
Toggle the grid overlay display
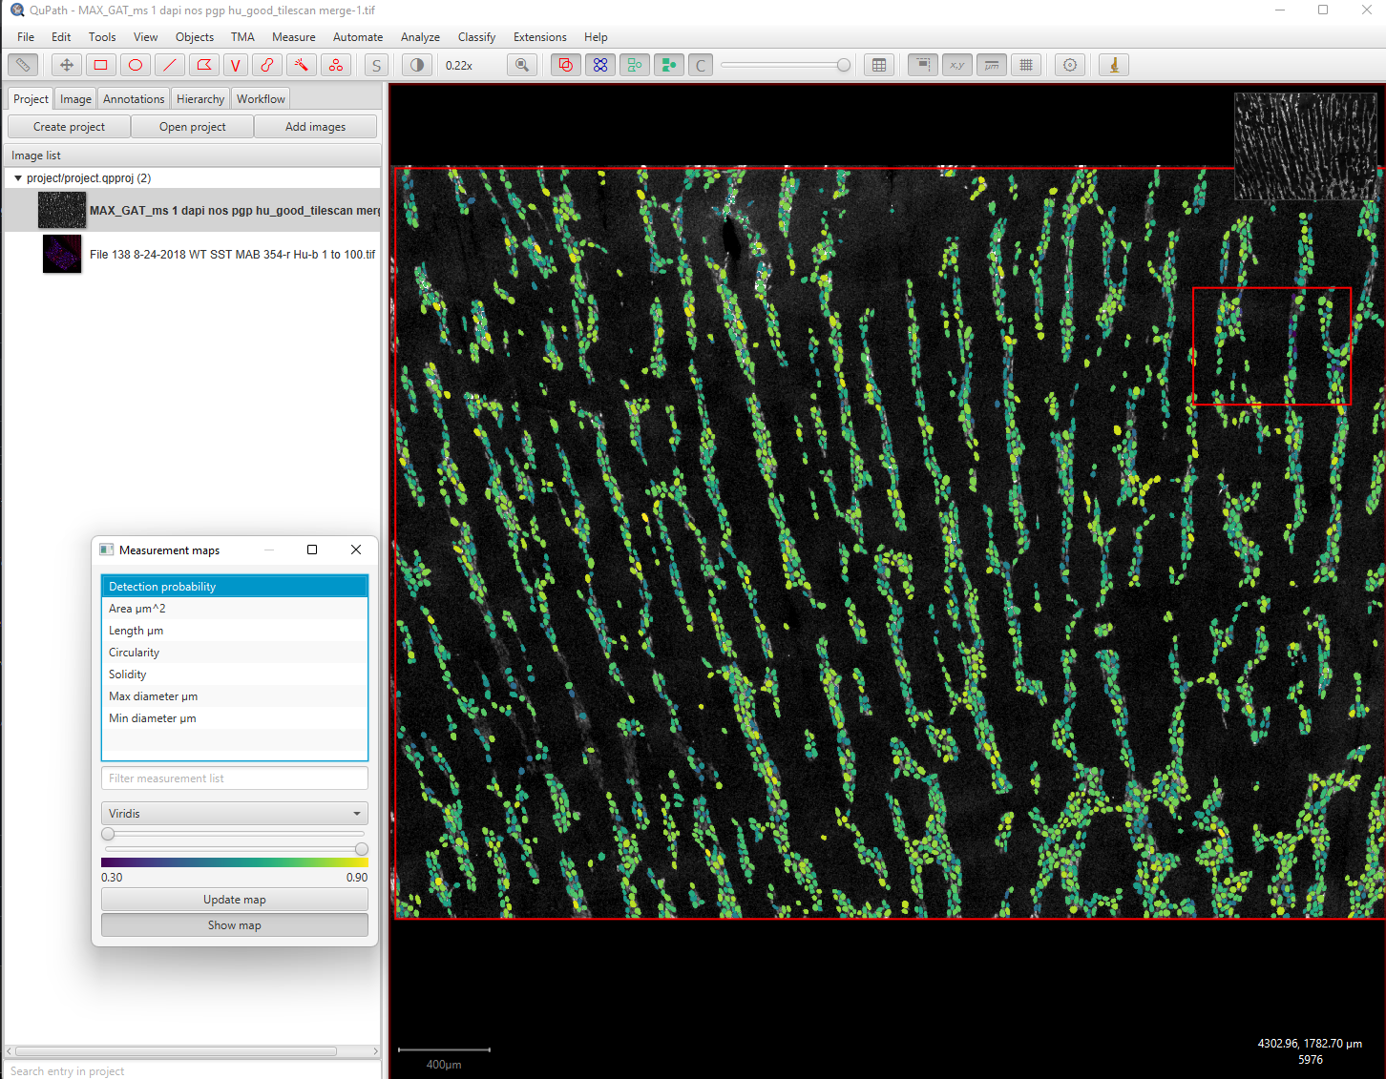[1026, 65]
